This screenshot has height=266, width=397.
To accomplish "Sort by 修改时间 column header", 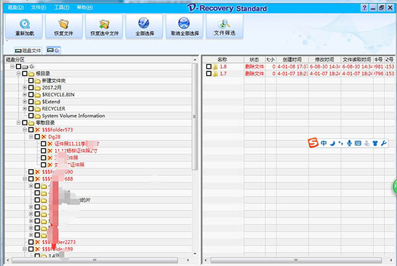I will pos(325,60).
